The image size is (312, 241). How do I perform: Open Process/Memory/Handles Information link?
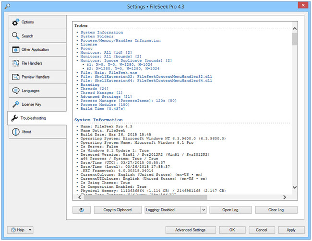click(x=120, y=40)
